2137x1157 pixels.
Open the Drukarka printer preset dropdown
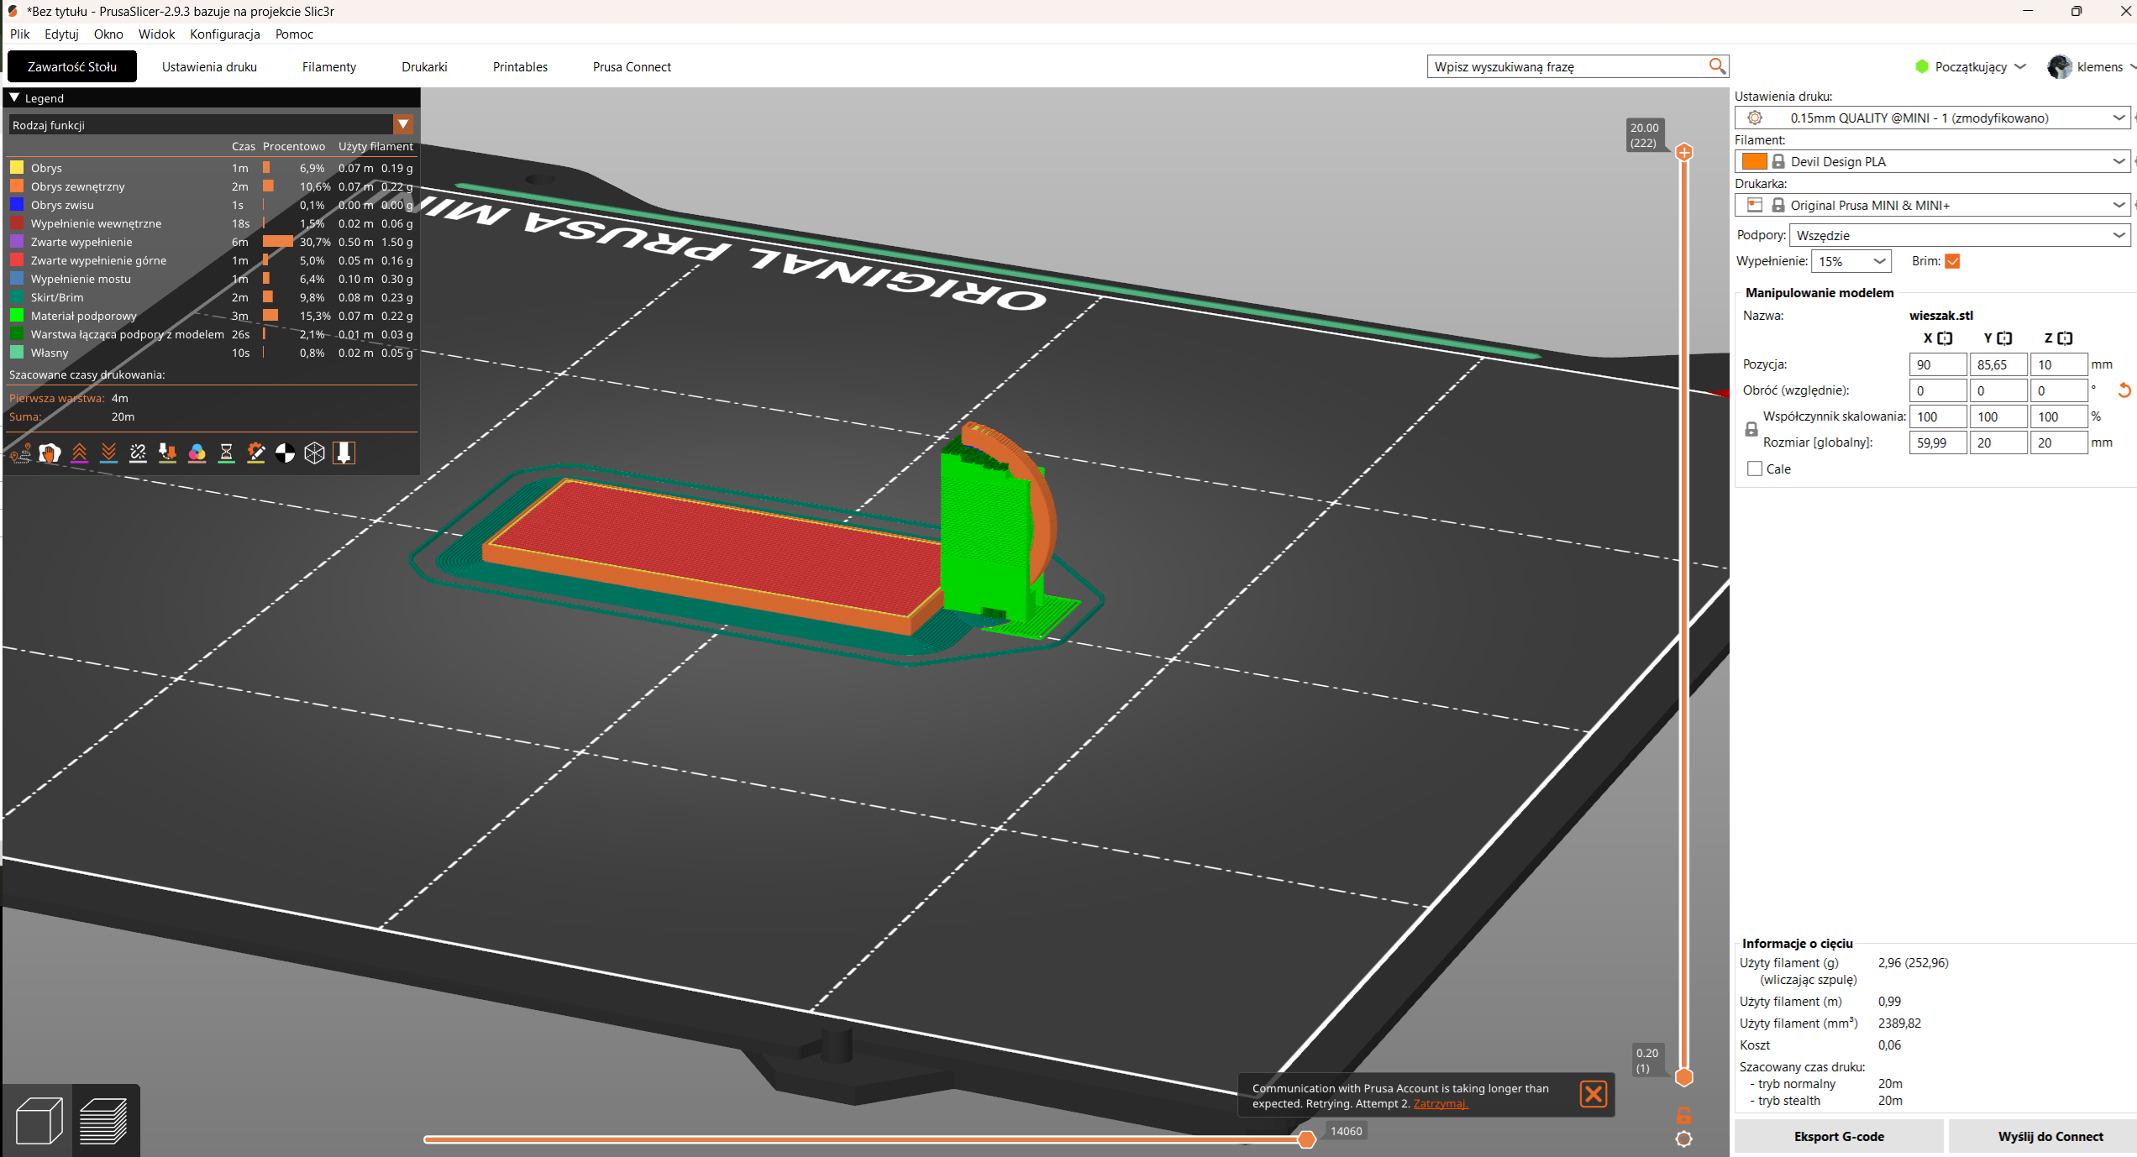[1933, 205]
